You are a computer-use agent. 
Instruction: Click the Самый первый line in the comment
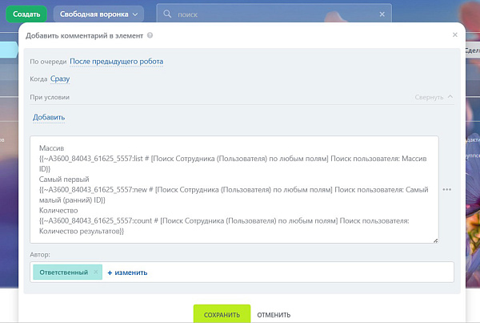pyautogui.click(x=64, y=180)
